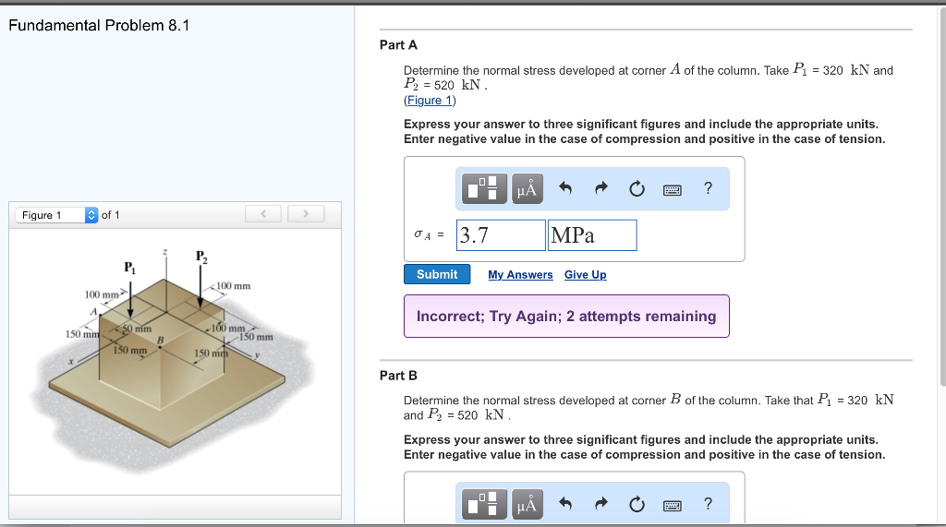Image resolution: width=946 pixels, height=527 pixels.
Task: Go to previous figure arrow
Action: [263, 214]
